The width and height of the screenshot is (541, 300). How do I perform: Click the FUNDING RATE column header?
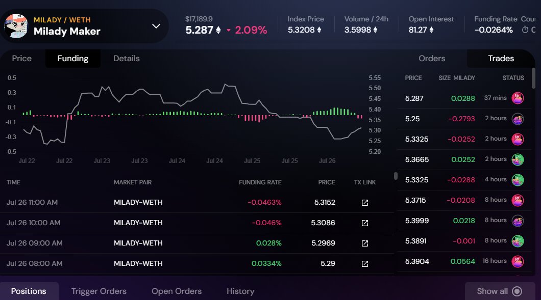coord(260,182)
